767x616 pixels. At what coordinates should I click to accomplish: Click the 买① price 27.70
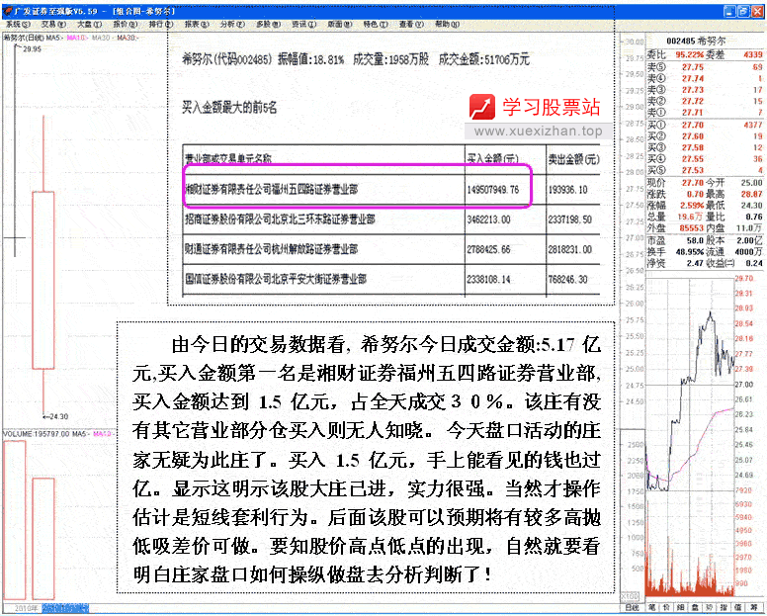[693, 126]
